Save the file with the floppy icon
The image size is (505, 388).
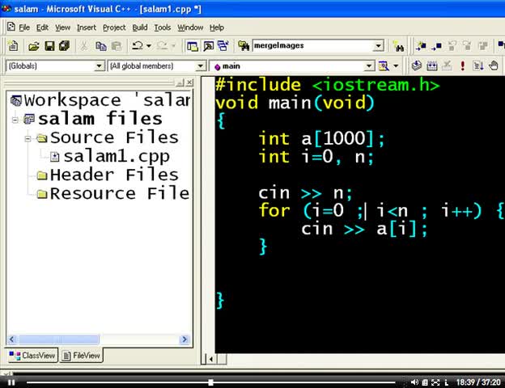coord(49,46)
